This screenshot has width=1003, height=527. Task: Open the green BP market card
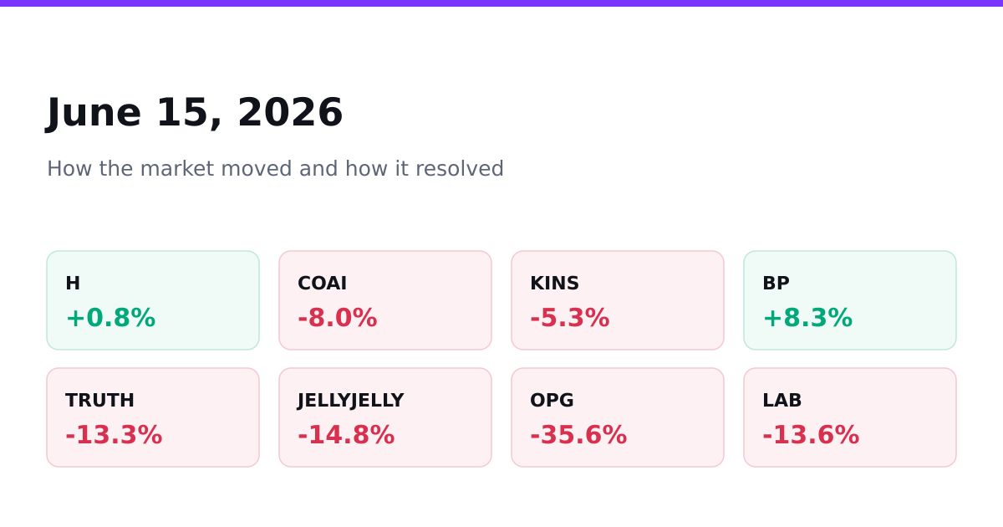click(x=850, y=300)
